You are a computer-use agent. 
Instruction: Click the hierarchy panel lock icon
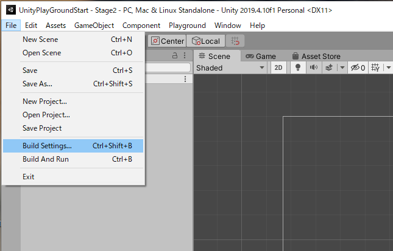[175, 55]
